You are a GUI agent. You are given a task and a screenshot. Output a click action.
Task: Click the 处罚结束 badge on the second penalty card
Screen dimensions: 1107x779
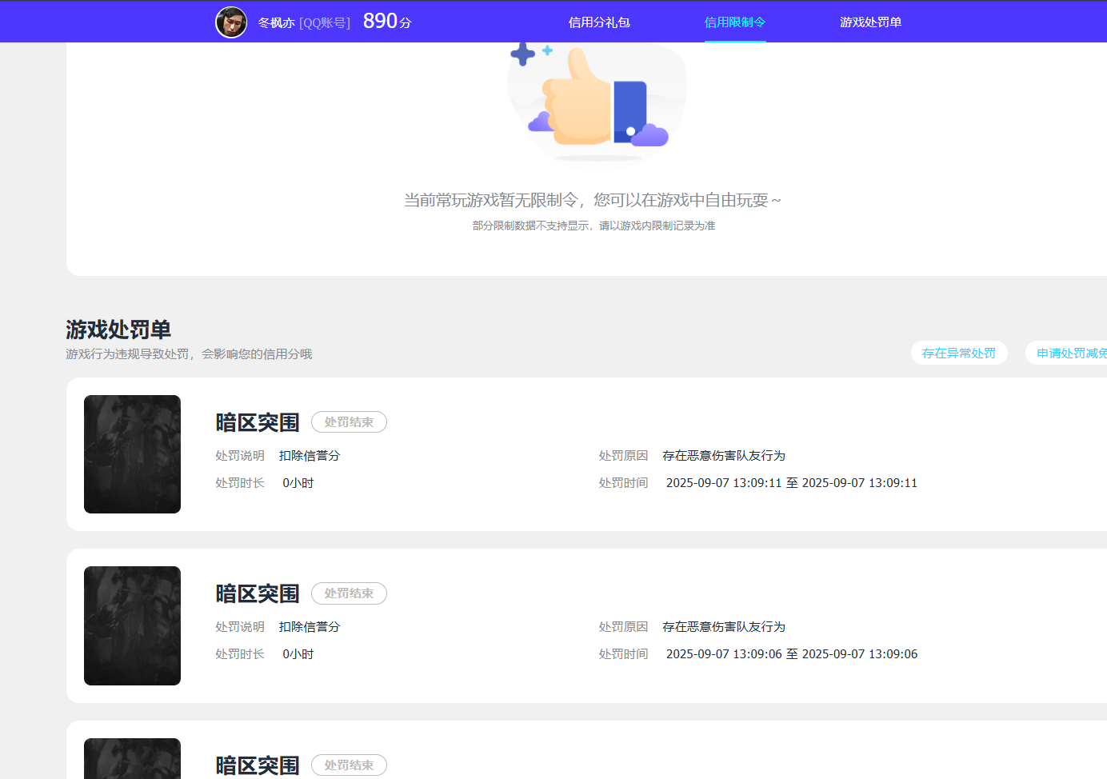pyautogui.click(x=349, y=593)
